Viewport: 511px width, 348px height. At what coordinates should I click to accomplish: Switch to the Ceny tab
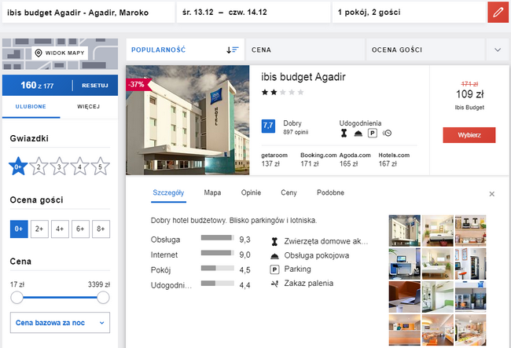point(289,192)
